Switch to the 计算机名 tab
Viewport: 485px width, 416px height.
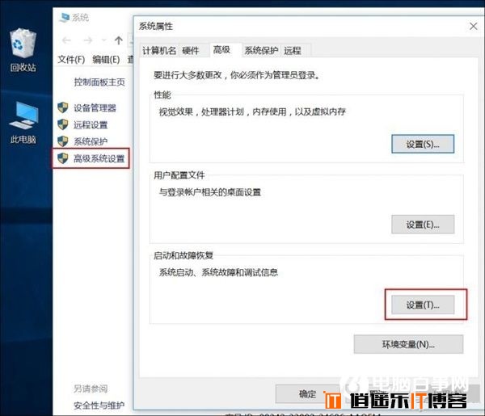(x=159, y=51)
